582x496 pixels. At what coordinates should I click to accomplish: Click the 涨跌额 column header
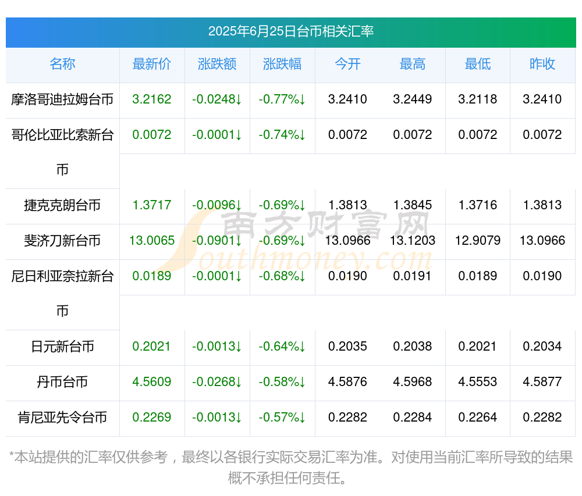point(217,64)
